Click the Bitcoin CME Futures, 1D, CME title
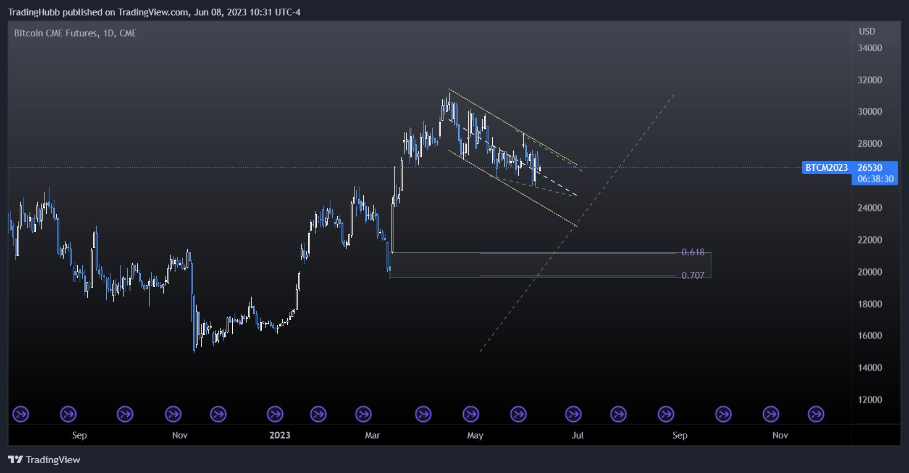Image resolution: width=909 pixels, height=473 pixels. 75,33
